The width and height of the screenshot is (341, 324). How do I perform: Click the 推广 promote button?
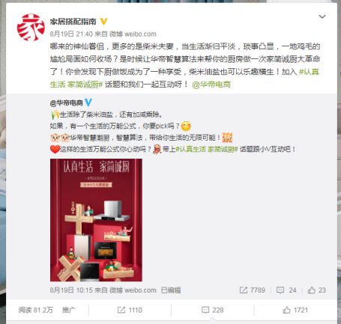point(69,310)
